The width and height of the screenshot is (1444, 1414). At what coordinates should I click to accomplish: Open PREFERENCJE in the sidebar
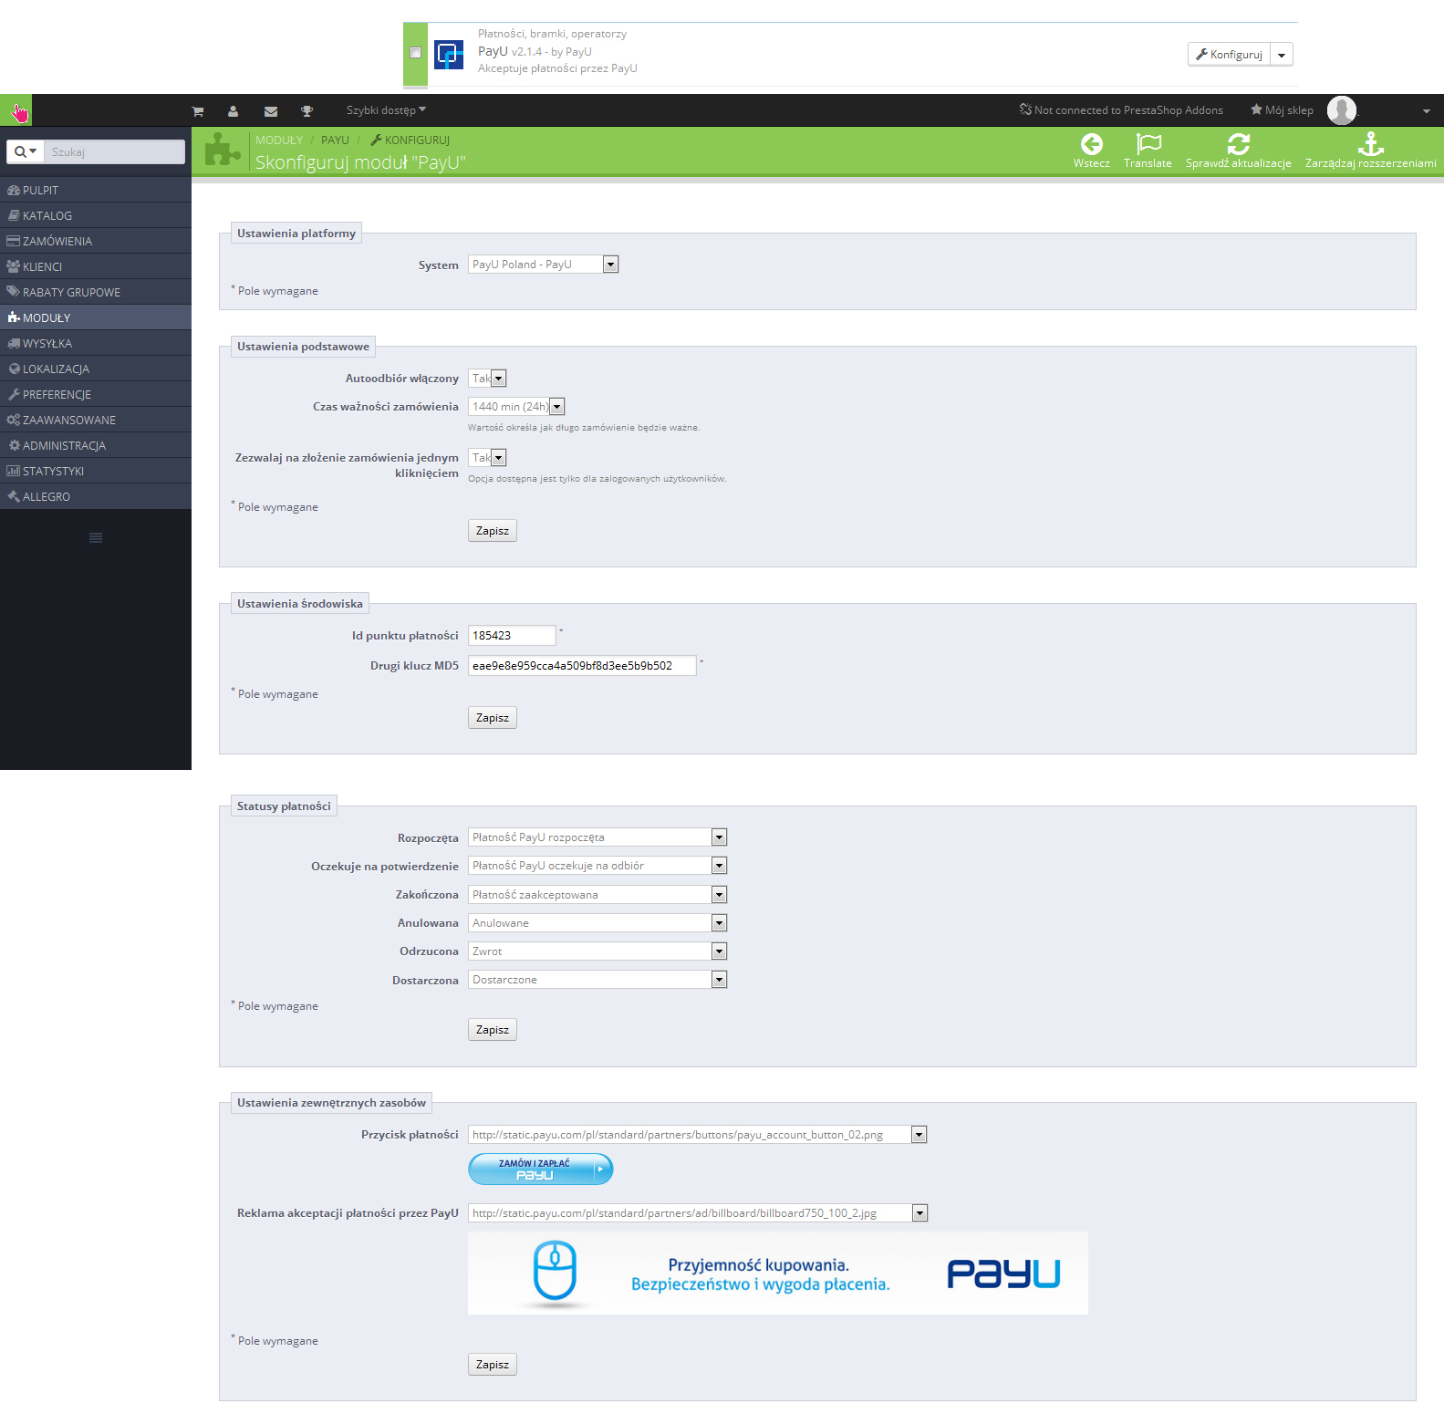[x=96, y=394]
